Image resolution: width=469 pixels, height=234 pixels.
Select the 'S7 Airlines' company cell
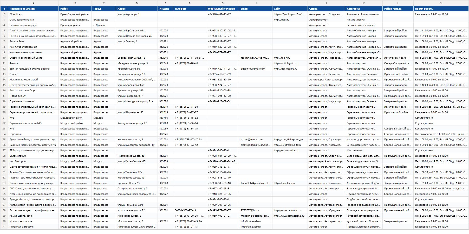pyautogui.click(x=33, y=14)
